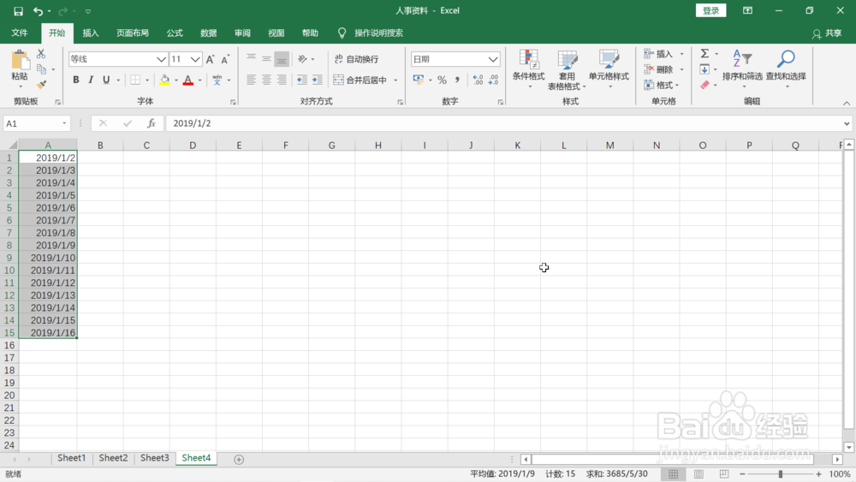Screen dimensions: 856x482
Task: Switch to Sheet2 tab
Action: point(113,458)
